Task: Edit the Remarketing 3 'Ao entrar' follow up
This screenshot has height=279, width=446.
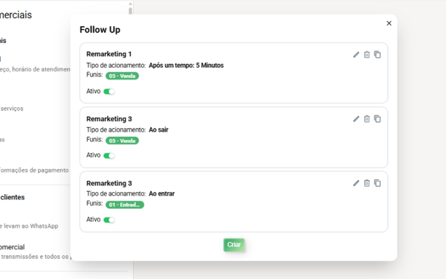Action: [x=356, y=183]
